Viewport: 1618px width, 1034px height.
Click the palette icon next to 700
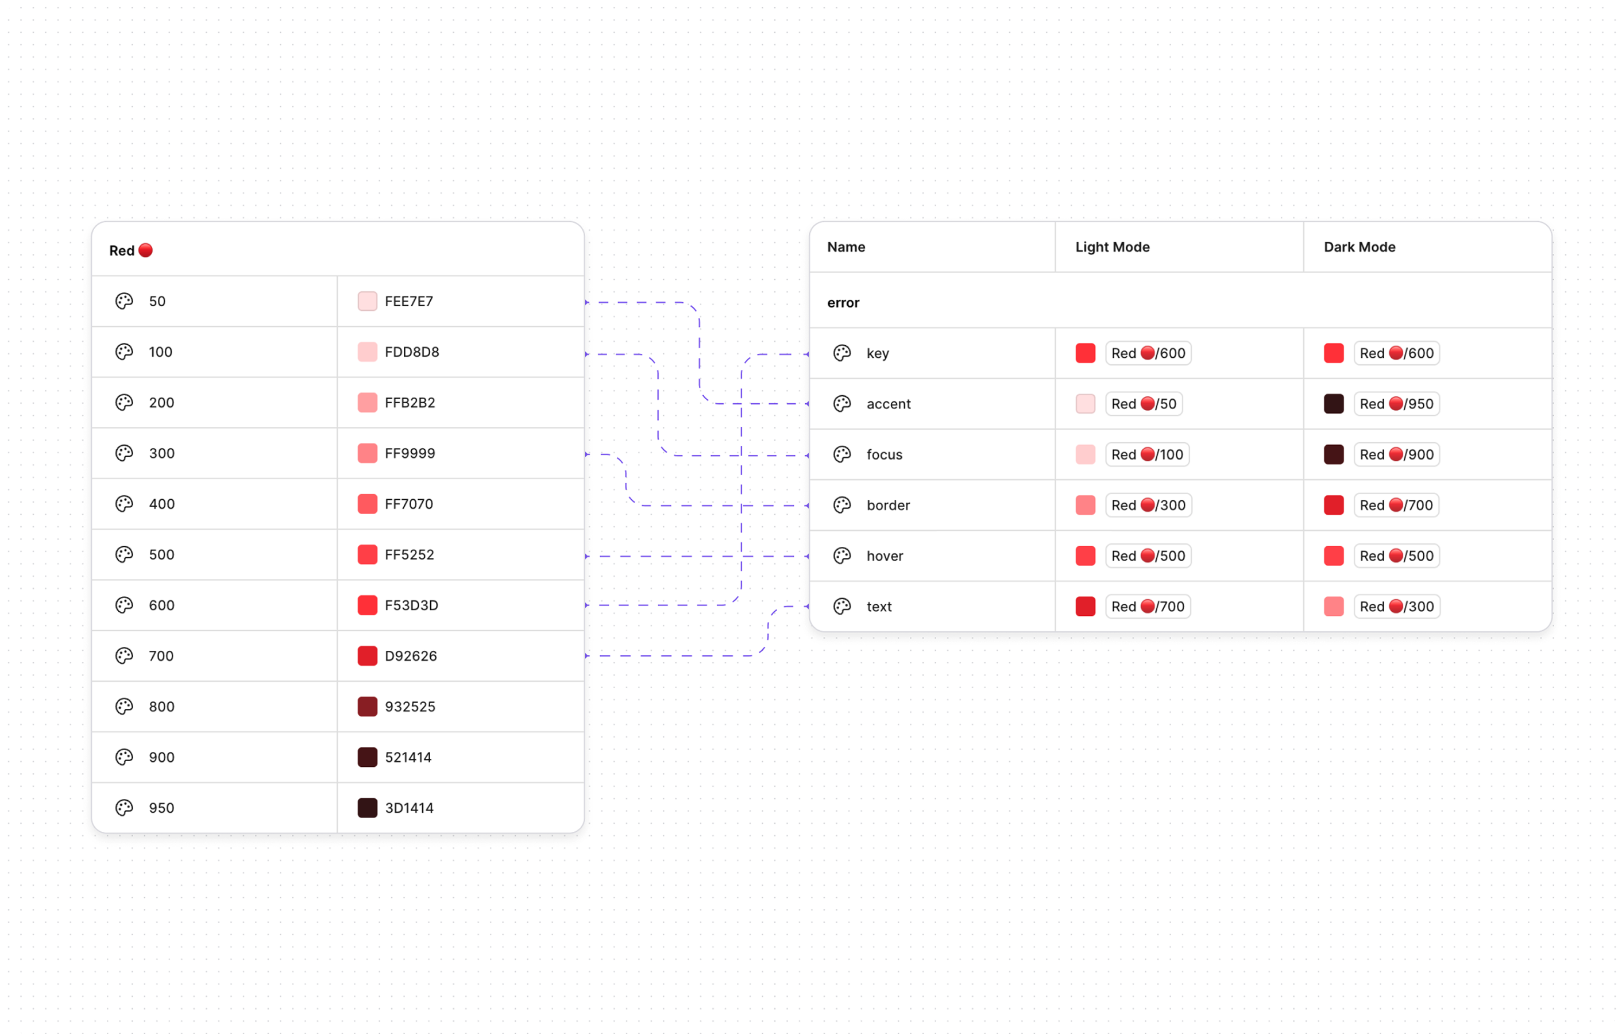(124, 656)
